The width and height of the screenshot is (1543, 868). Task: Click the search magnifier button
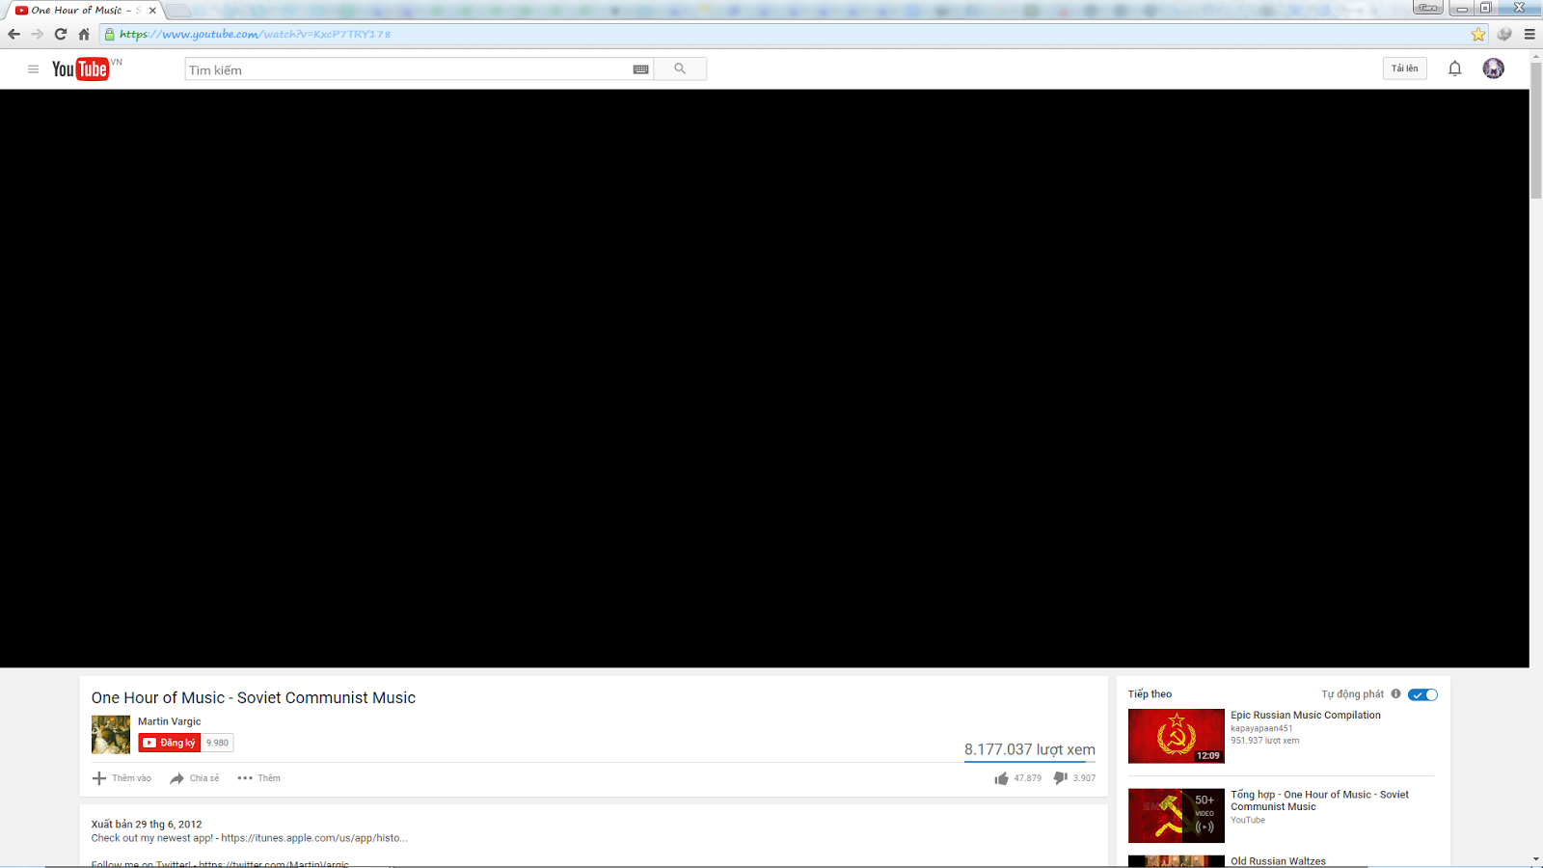tap(680, 69)
